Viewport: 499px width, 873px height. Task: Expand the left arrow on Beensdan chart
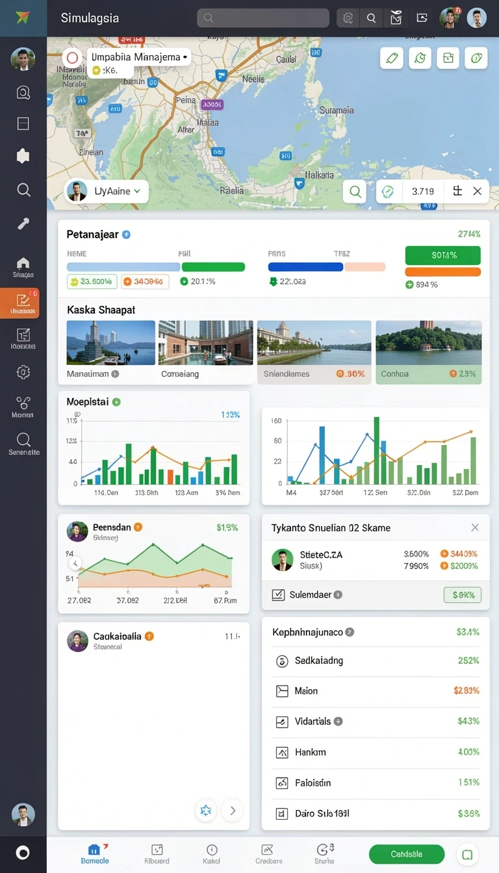tap(75, 563)
